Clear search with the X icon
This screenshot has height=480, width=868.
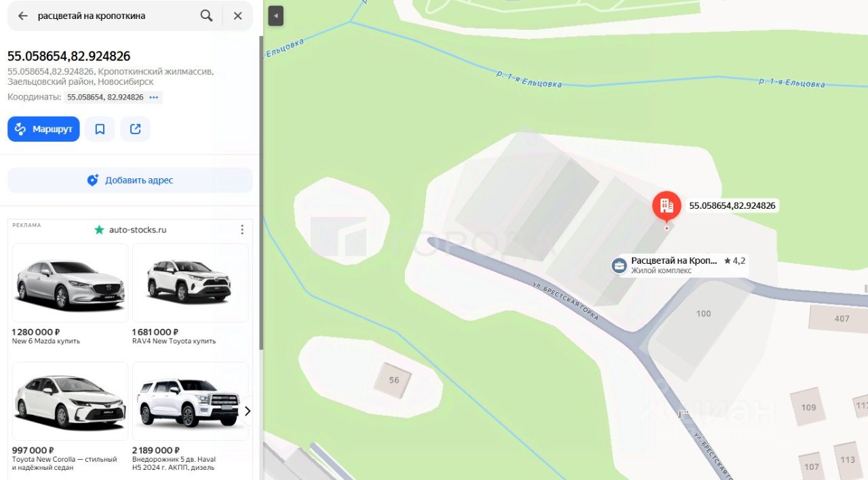(x=237, y=16)
